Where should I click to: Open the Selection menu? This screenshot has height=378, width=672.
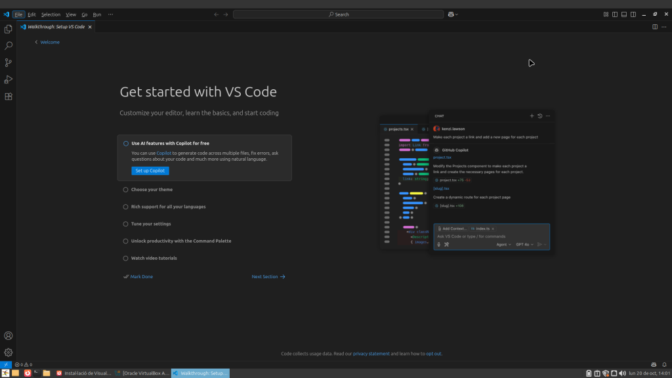51,14
